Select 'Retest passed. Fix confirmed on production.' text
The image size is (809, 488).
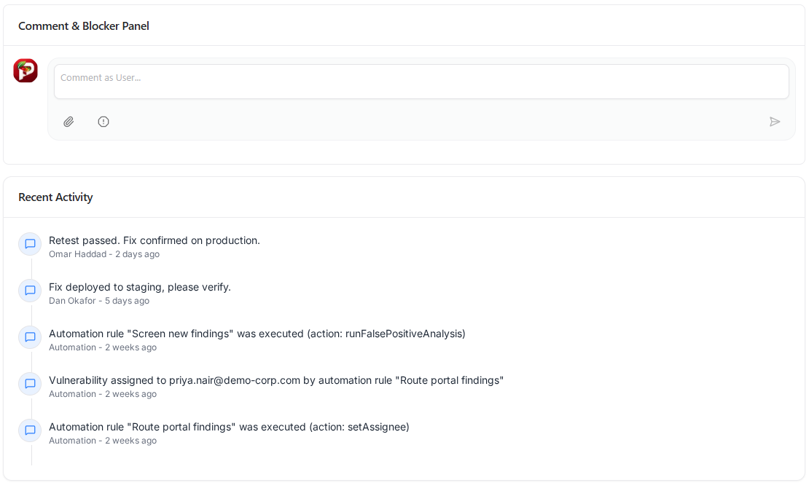tap(155, 240)
